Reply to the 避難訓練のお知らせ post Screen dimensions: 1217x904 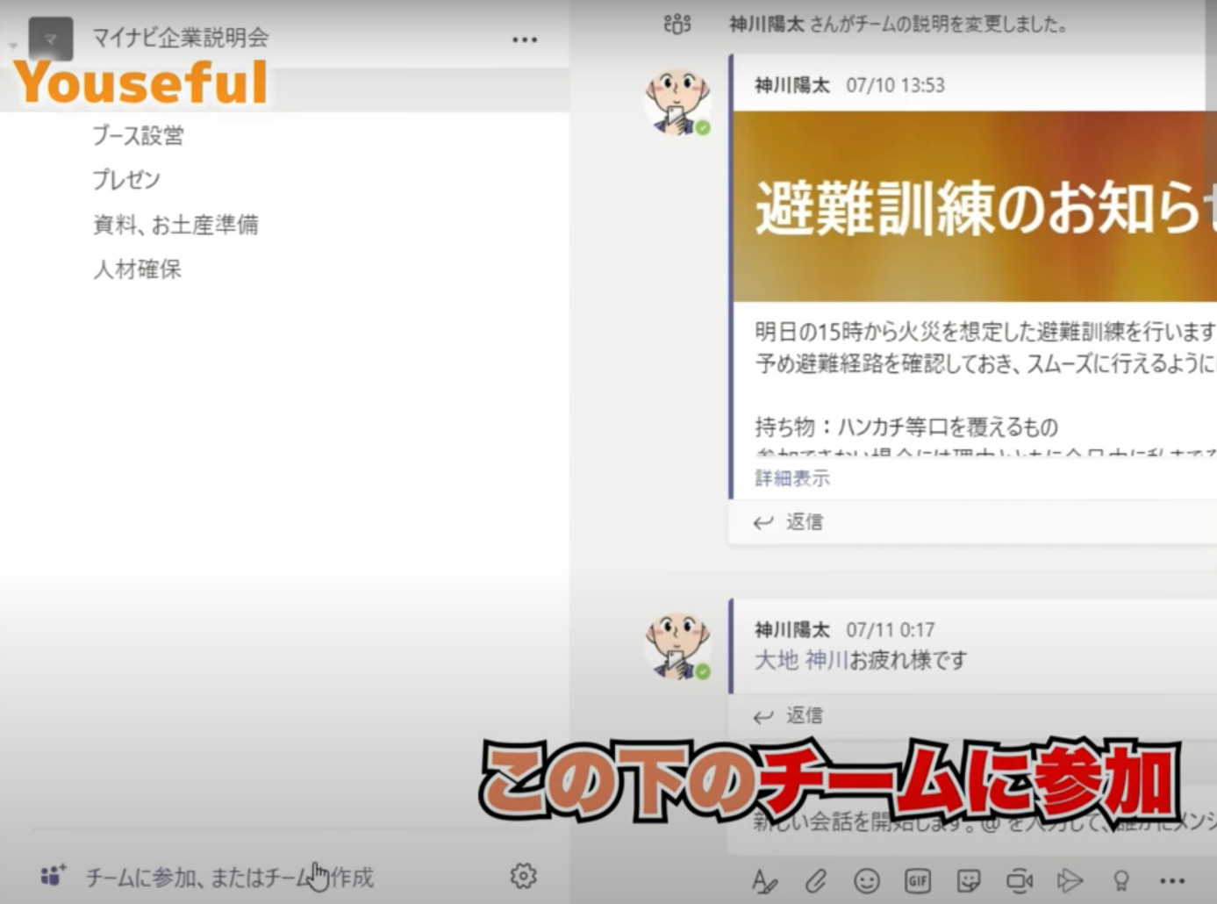(x=788, y=522)
